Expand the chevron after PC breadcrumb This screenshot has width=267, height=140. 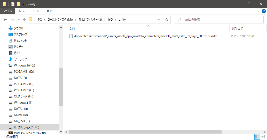tap(44, 20)
